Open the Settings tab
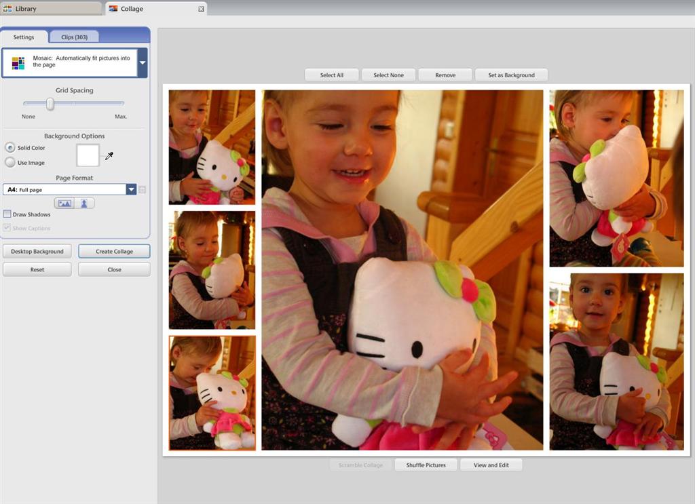The width and height of the screenshot is (695, 504). 24,37
